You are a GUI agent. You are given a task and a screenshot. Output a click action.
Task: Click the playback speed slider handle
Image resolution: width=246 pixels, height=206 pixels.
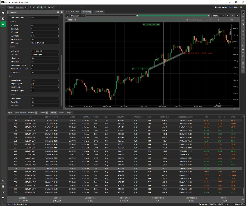[218, 20]
